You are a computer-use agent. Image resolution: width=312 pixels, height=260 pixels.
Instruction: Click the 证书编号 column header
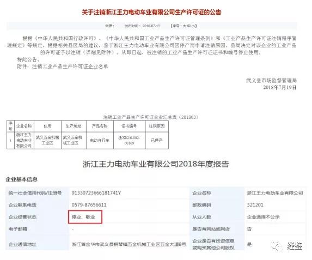coord(129,126)
